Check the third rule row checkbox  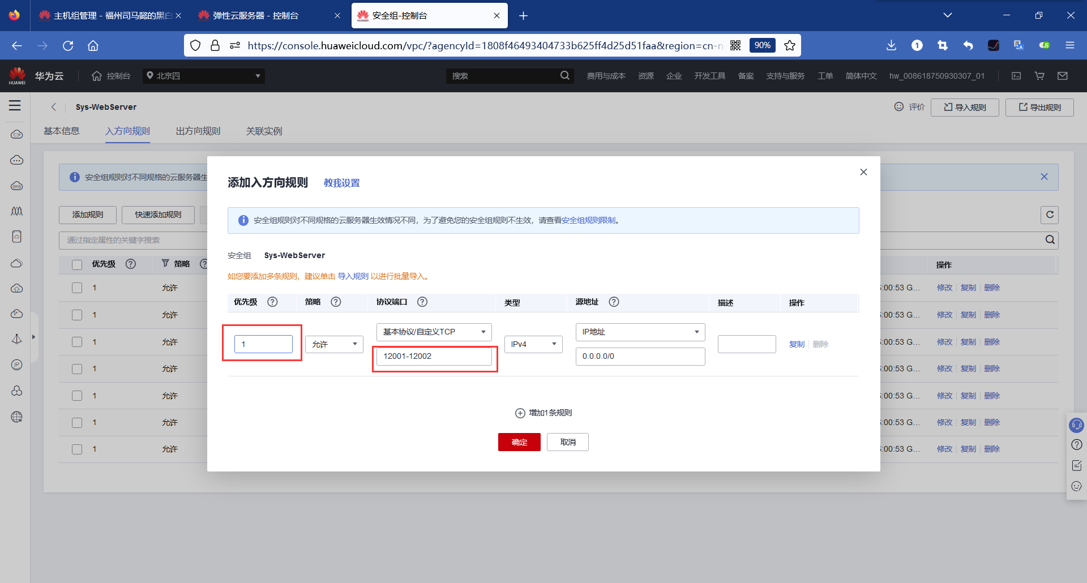coord(77,342)
